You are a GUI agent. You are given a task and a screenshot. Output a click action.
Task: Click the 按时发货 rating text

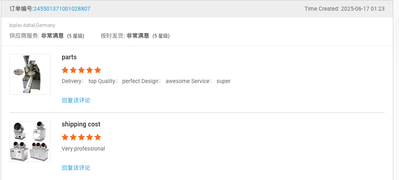point(135,36)
